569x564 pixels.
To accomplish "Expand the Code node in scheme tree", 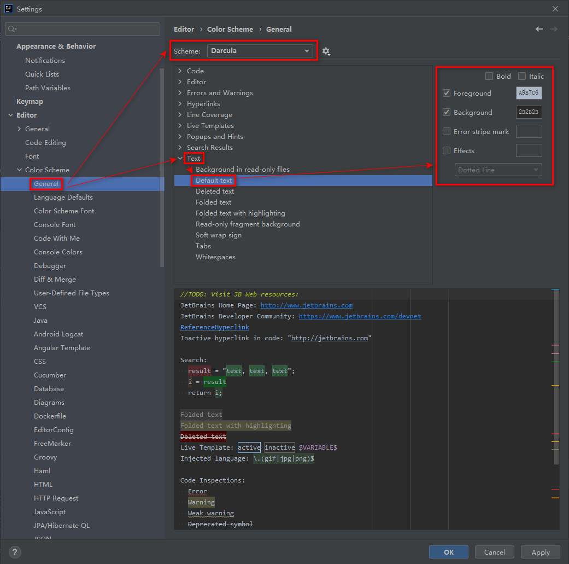I will pyautogui.click(x=180, y=71).
